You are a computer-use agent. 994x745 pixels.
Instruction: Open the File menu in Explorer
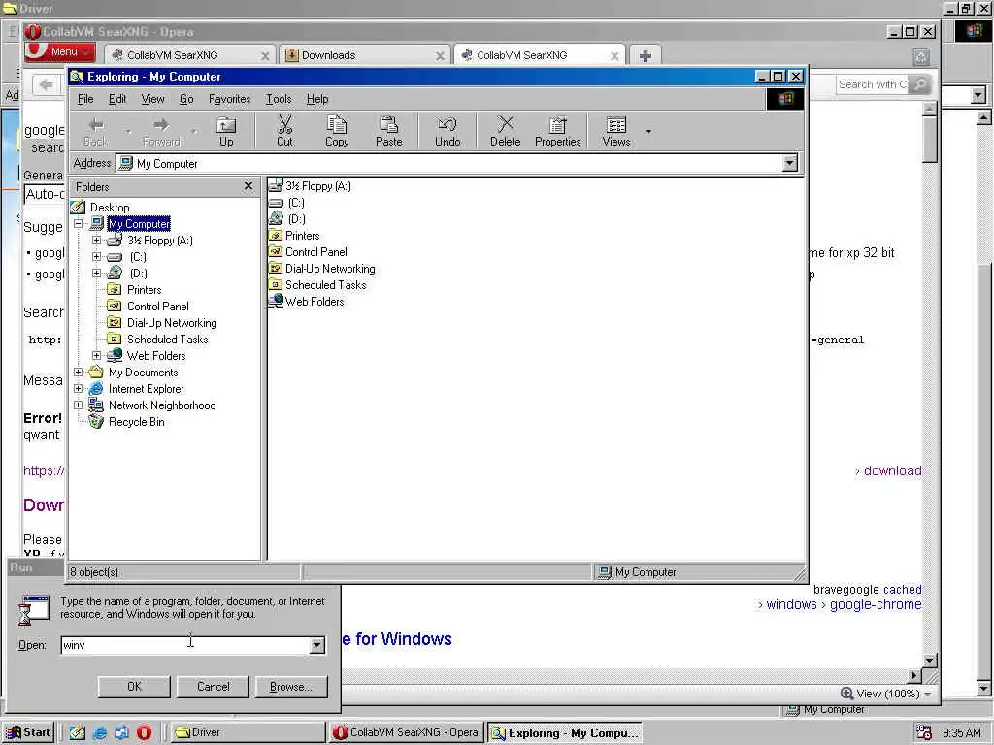[x=85, y=99]
